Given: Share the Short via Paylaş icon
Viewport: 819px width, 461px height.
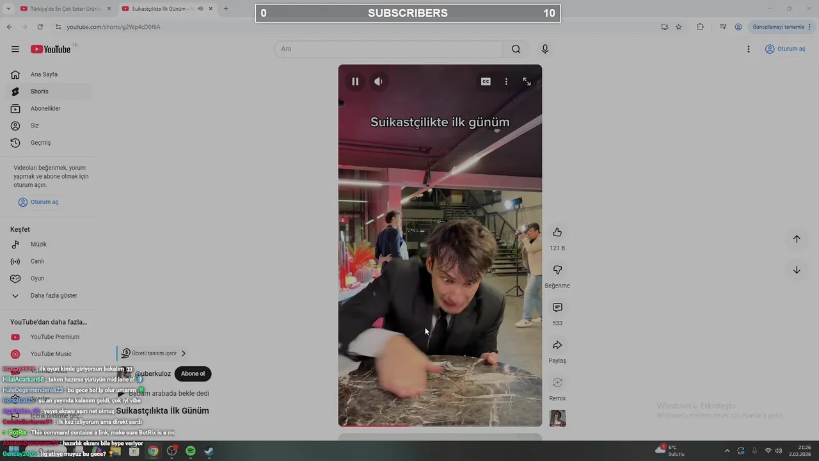Looking at the screenshot, I should 557,345.
